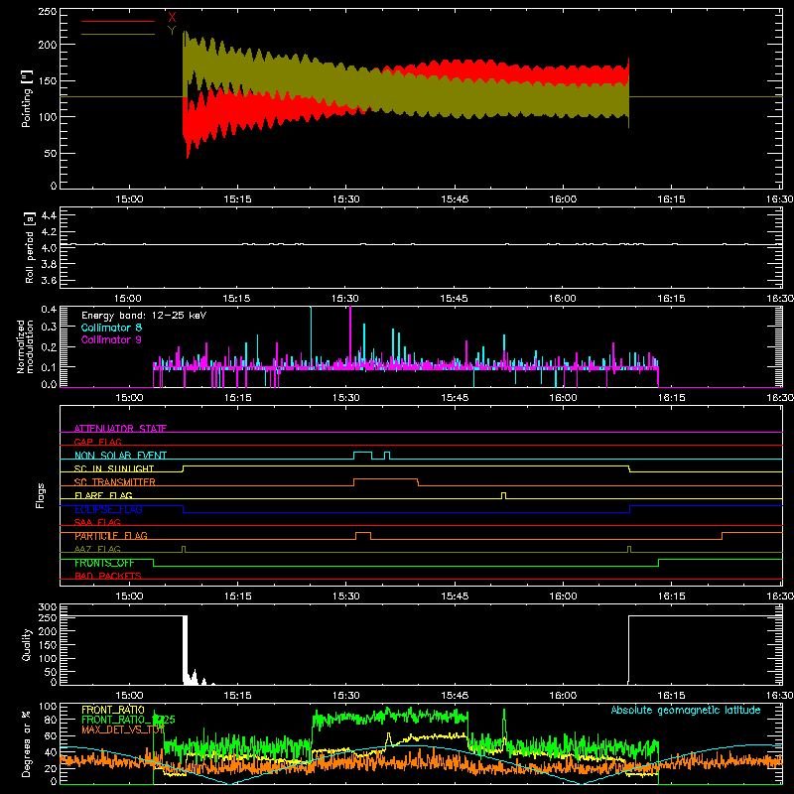This screenshot has width=794, height=794.
Task: Click the SC_IN_SUNLIGHT flag label
Action: click(x=114, y=468)
